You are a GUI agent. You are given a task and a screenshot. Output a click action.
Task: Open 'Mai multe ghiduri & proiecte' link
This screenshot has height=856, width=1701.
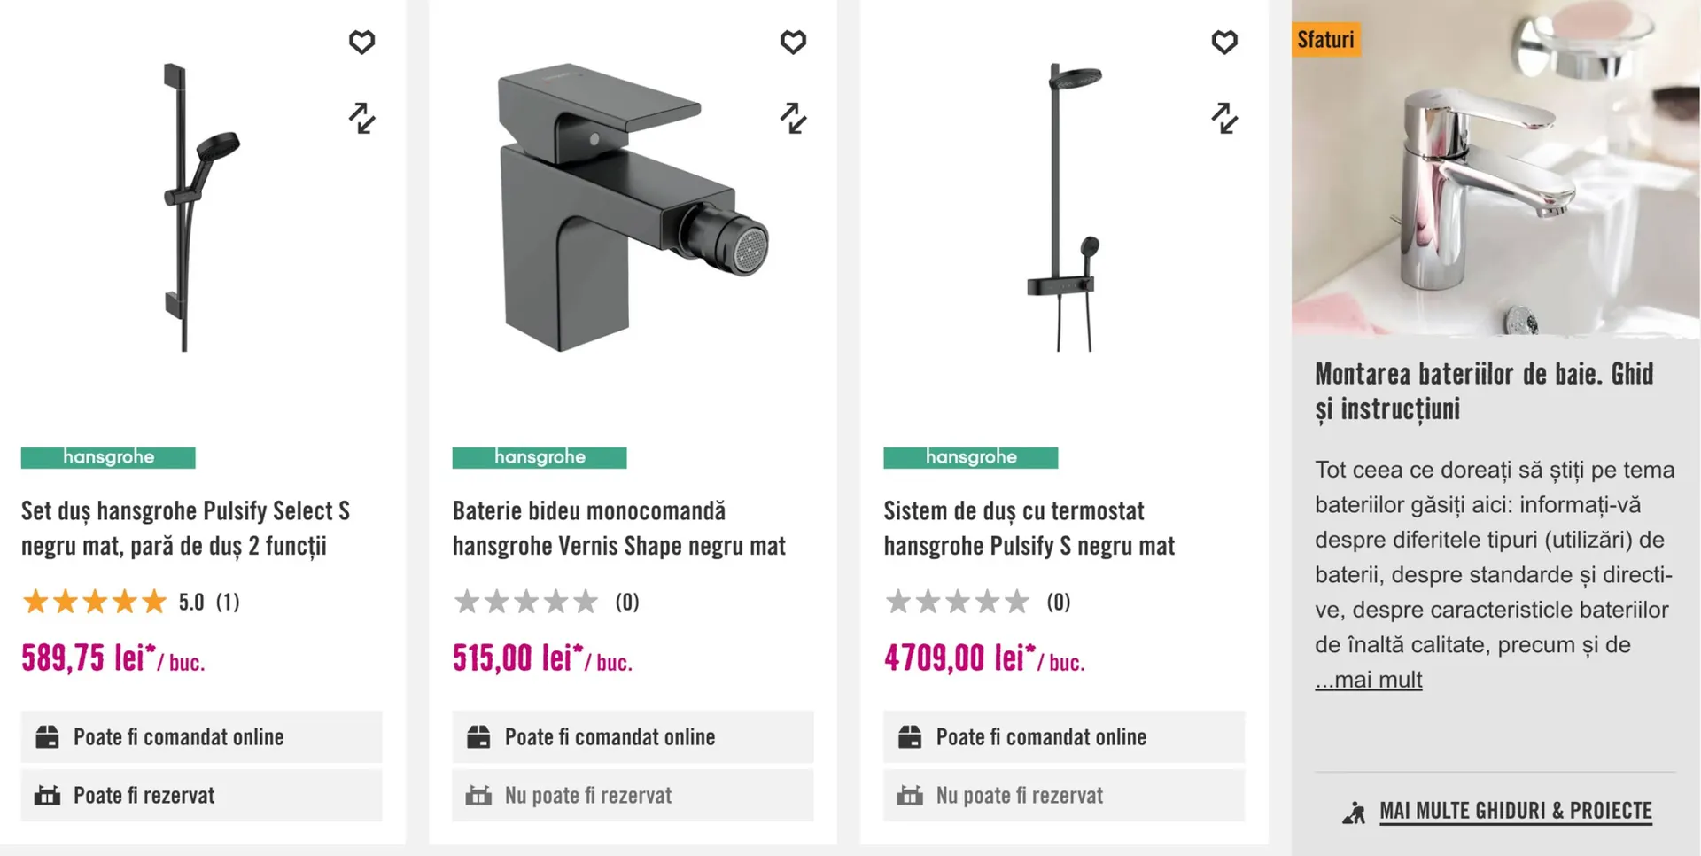(1515, 811)
